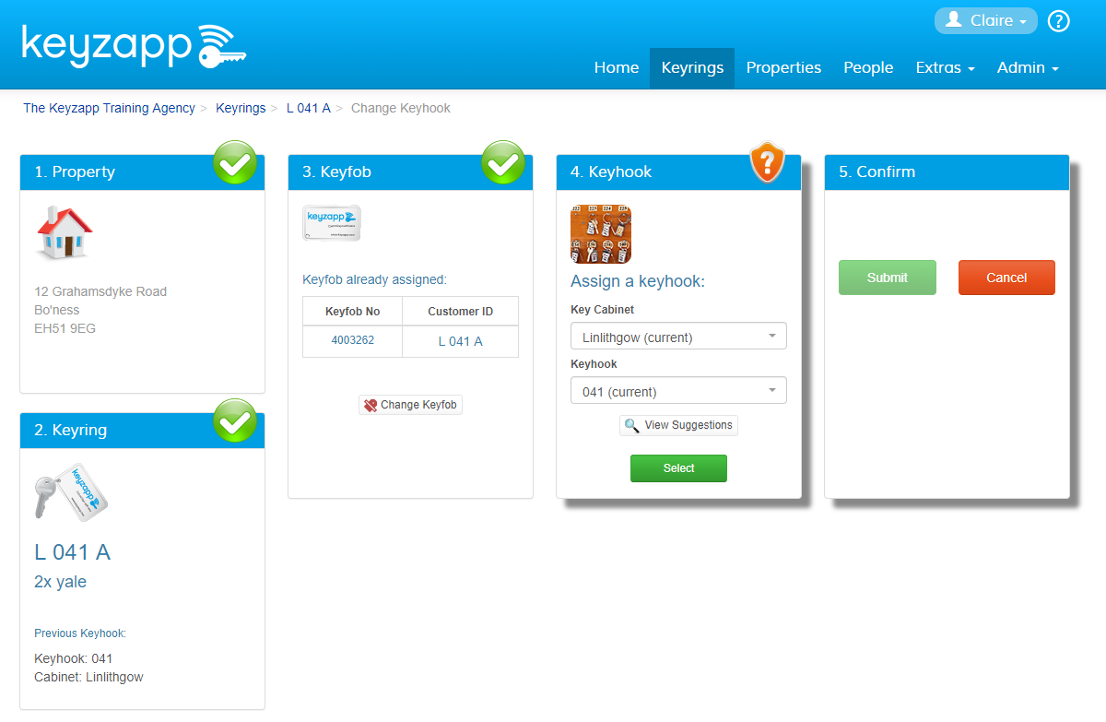Open the Keyrings tab
Screen dimensions: 1106x722
pos(692,67)
